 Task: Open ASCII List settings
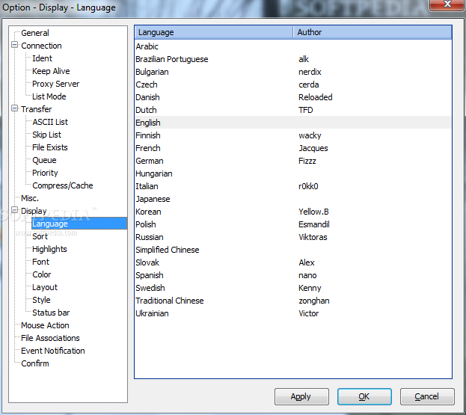click(x=50, y=122)
